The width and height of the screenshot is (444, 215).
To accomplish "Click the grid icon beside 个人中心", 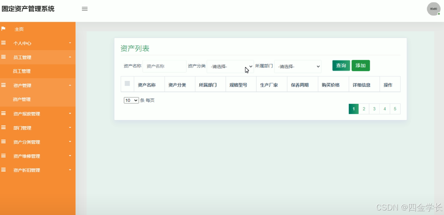I will click(3, 43).
